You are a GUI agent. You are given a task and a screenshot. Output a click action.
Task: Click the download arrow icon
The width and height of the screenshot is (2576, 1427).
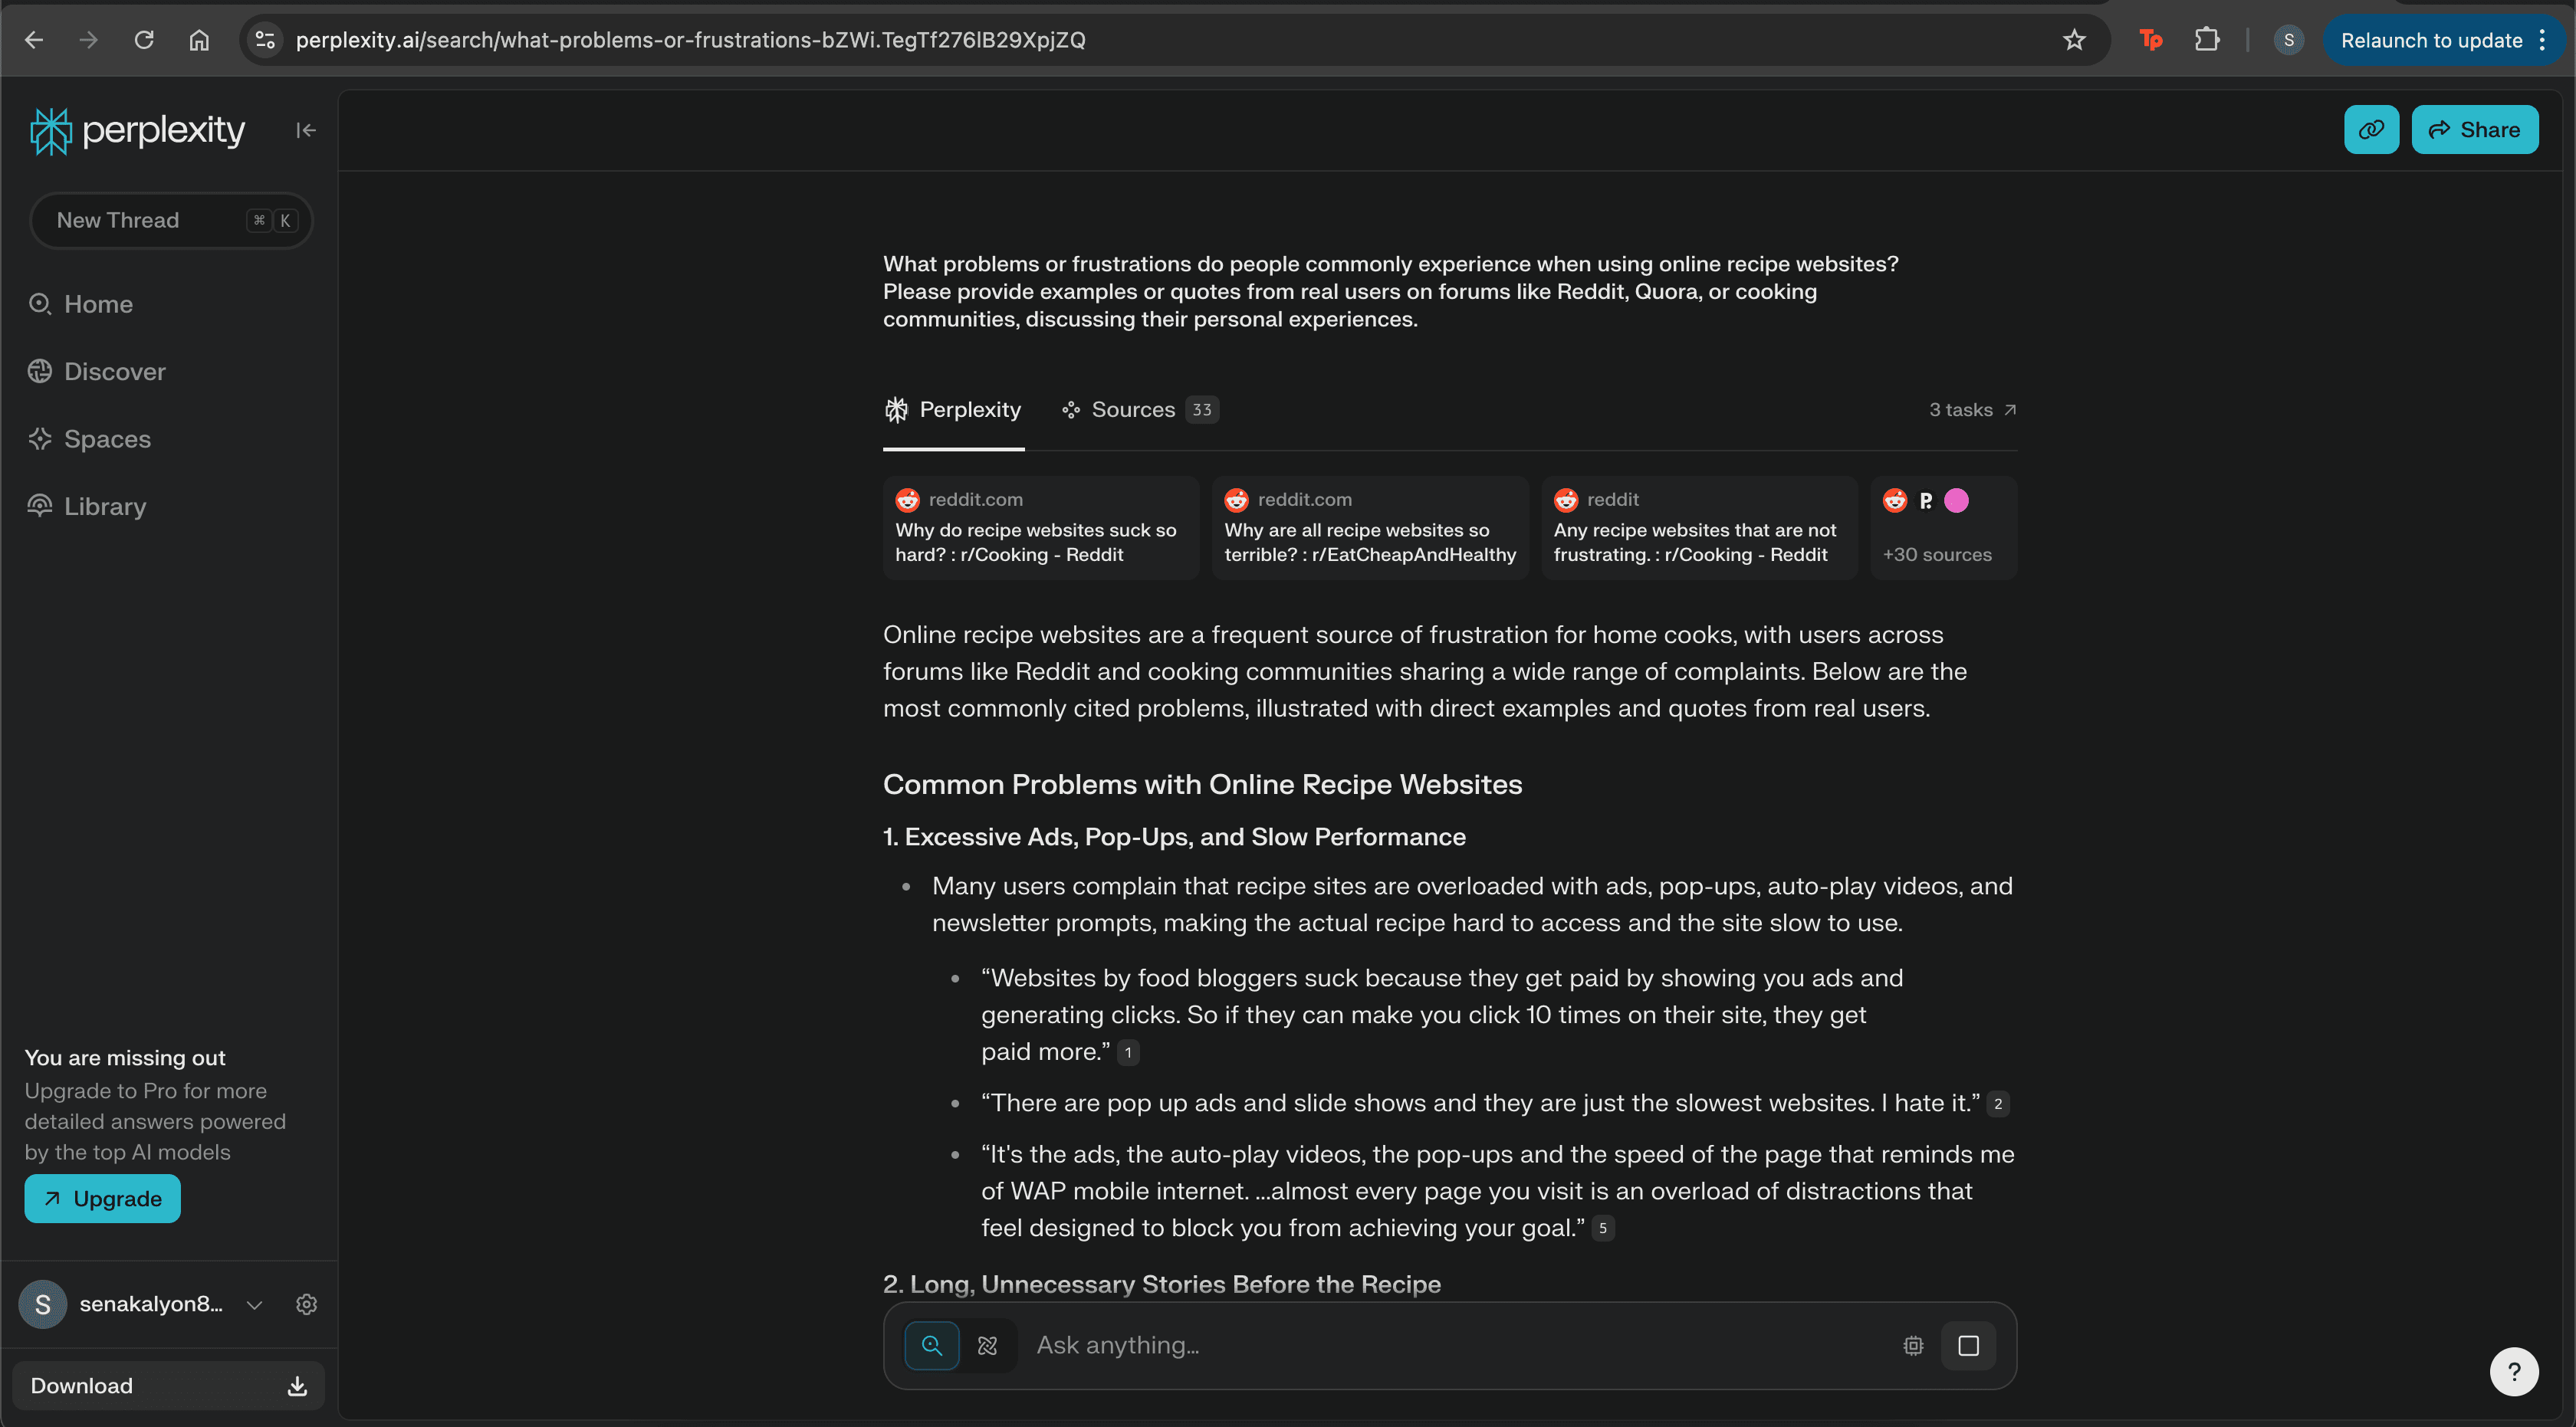297,1386
